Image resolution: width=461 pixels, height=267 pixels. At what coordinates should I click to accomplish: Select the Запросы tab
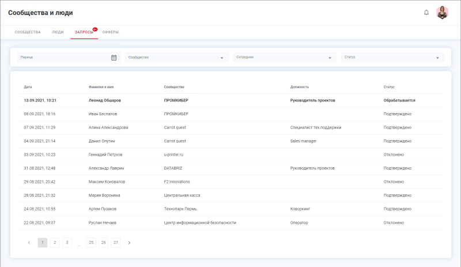84,32
